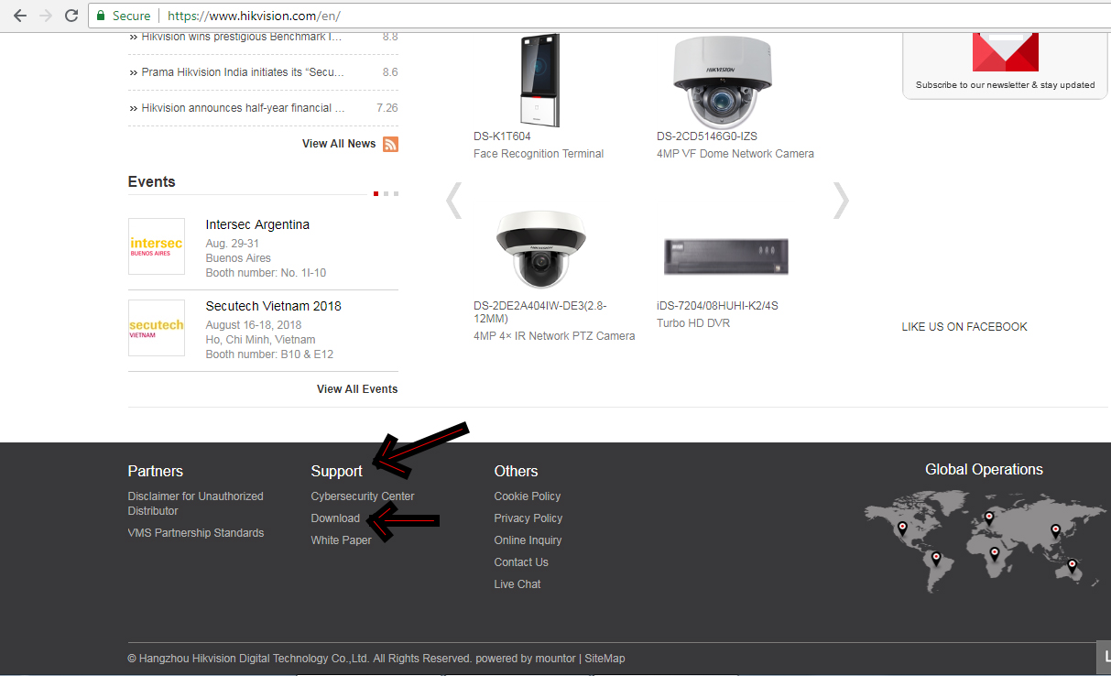
Task: Open the Secutech Vietnam logo thumbnail
Action: (x=157, y=328)
